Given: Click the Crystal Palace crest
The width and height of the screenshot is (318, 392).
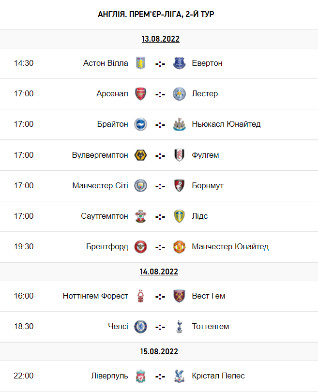Looking at the screenshot, I should (x=180, y=376).
